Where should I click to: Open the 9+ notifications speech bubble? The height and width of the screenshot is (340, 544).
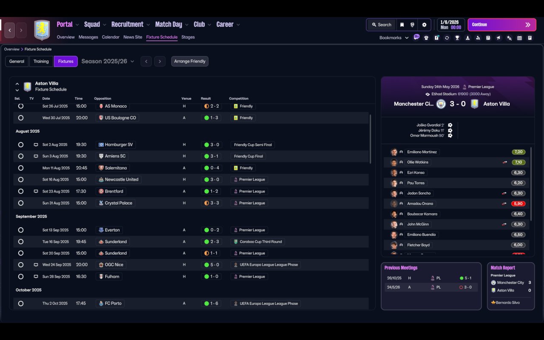click(416, 37)
